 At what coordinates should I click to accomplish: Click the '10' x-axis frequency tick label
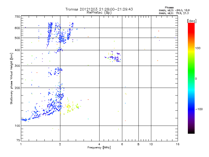[x=151, y=144]
